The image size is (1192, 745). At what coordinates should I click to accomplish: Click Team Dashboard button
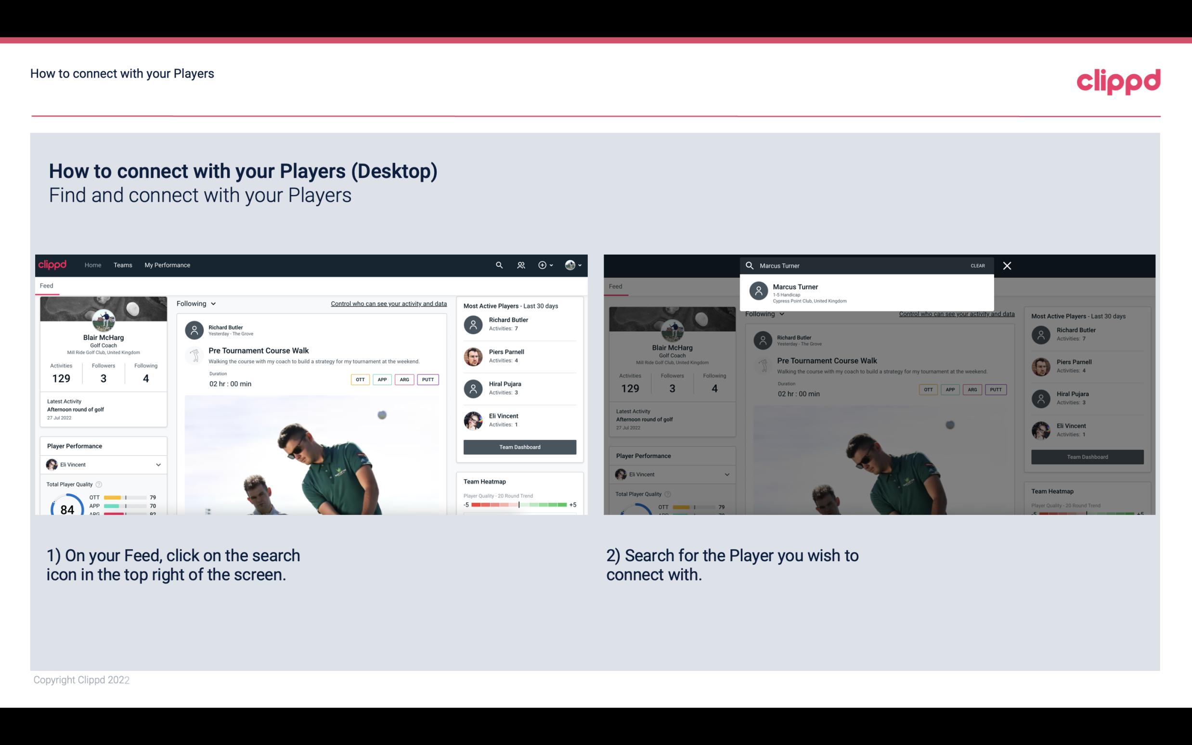click(520, 446)
